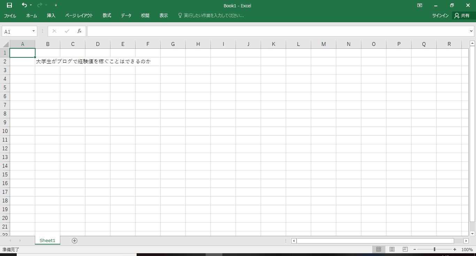Add a new sheet with plus icon

tap(75, 240)
